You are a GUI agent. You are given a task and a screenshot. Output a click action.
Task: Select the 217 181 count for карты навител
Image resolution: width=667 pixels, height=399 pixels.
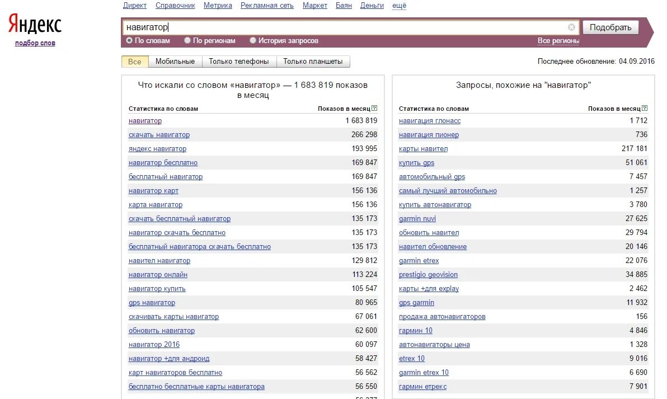(634, 149)
